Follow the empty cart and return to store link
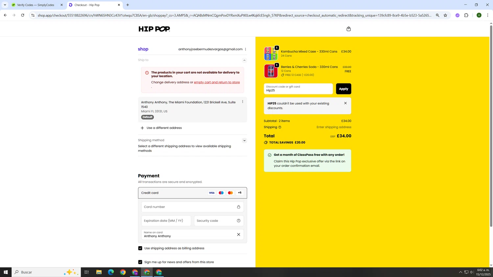493x277 pixels. pos(217,82)
